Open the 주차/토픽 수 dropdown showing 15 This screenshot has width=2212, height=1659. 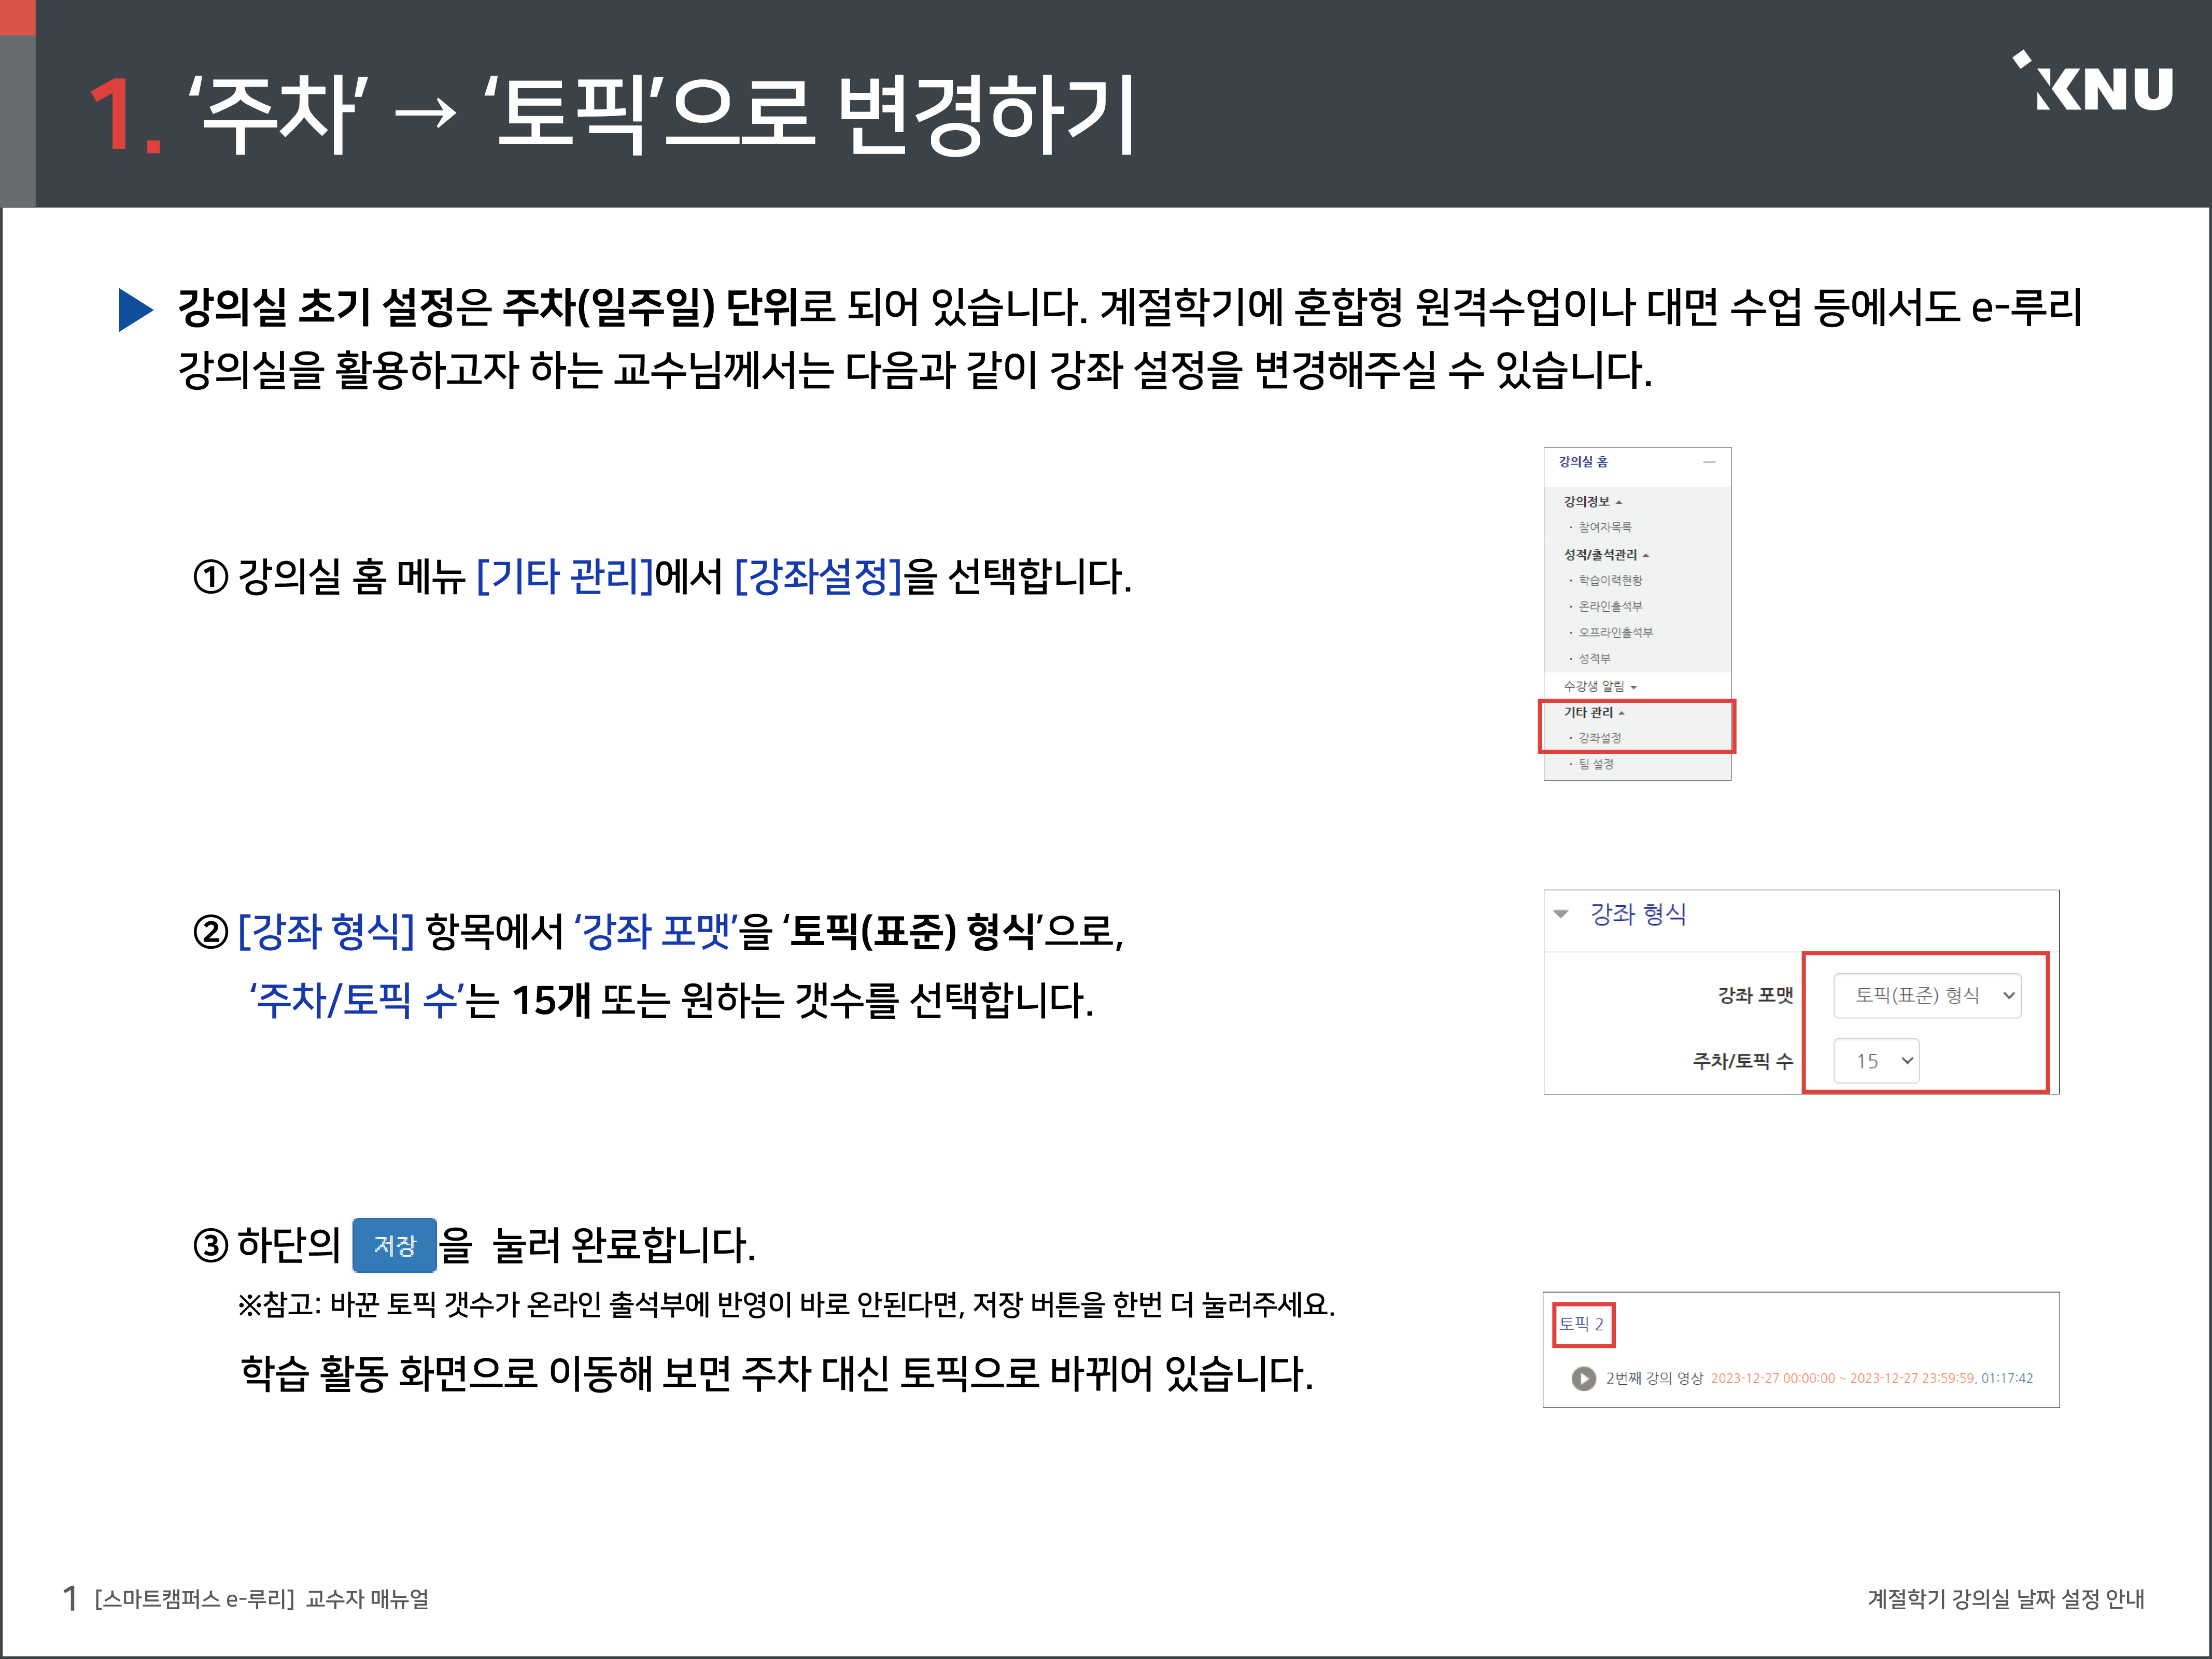[x=1876, y=1061]
